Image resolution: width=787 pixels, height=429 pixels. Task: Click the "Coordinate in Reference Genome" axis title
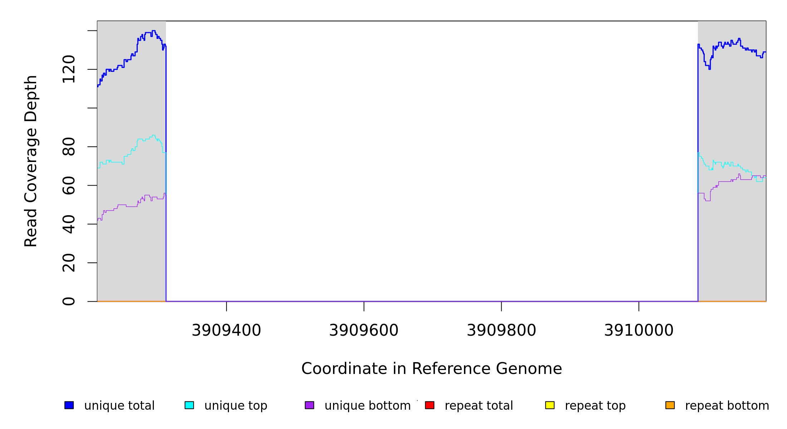[431, 369]
